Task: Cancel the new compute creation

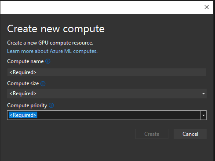Action: pos(190,134)
